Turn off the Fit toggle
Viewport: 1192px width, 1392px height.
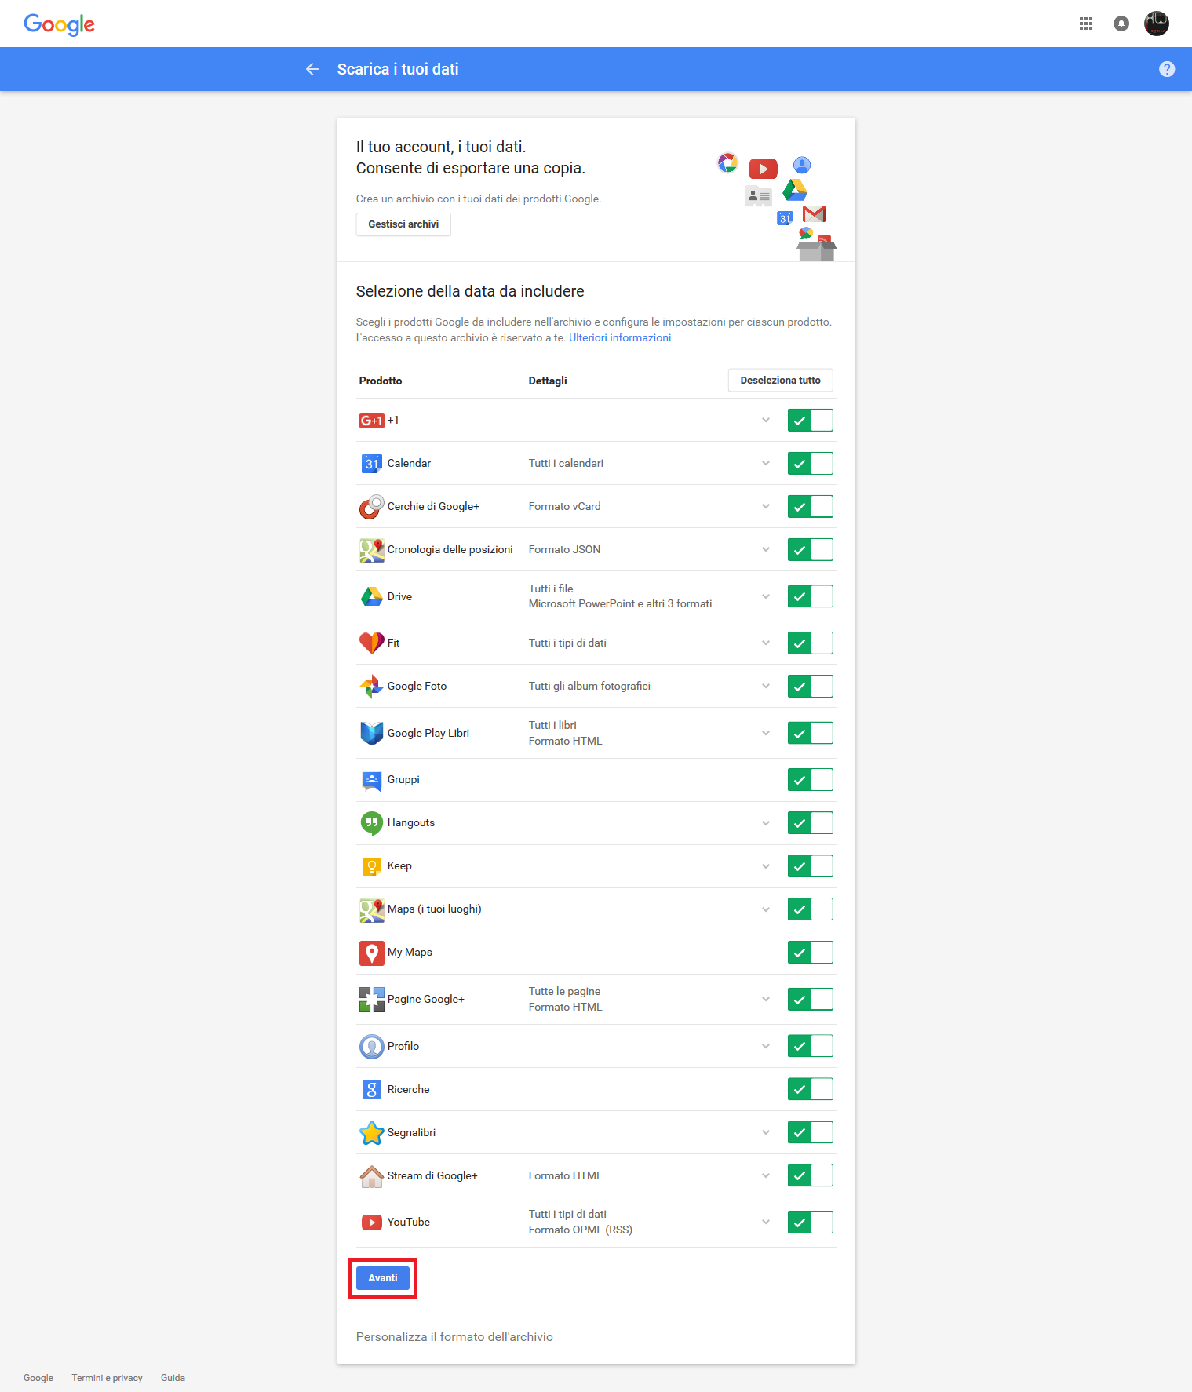click(811, 643)
